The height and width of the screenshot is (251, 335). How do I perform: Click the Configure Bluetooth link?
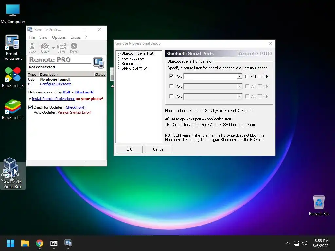tap(56, 84)
